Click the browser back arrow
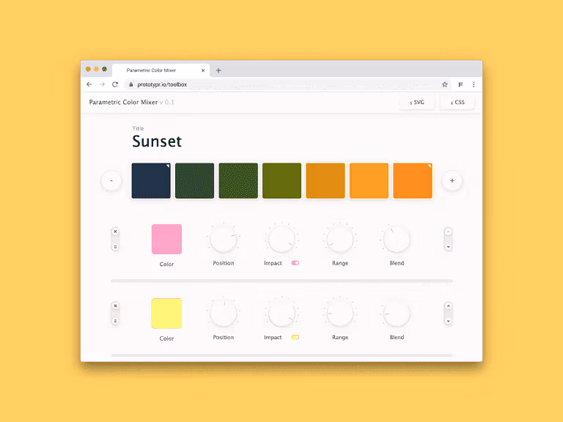 [x=89, y=84]
